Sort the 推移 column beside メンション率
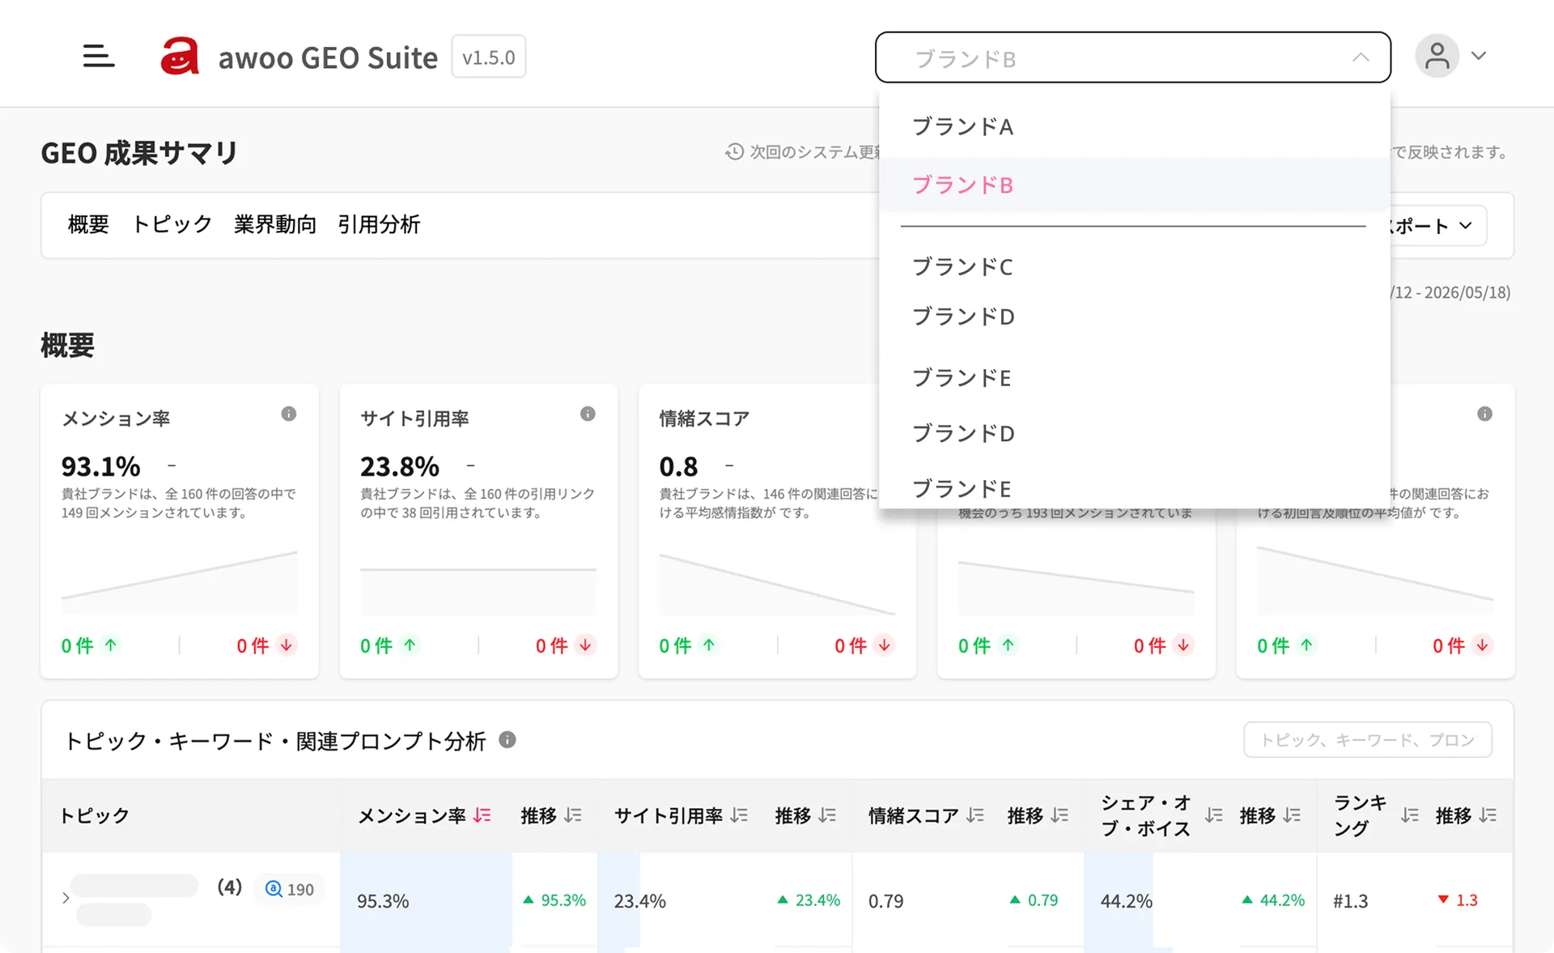This screenshot has width=1554, height=953. pyautogui.click(x=573, y=815)
